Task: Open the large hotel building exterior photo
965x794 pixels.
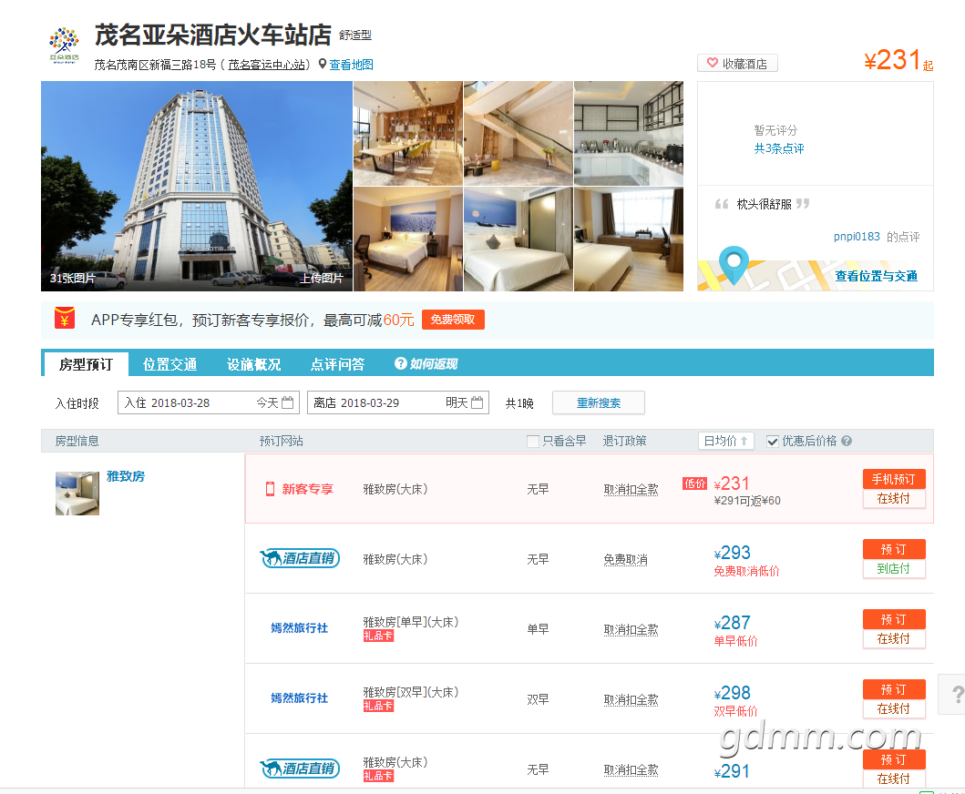Action: (196, 186)
